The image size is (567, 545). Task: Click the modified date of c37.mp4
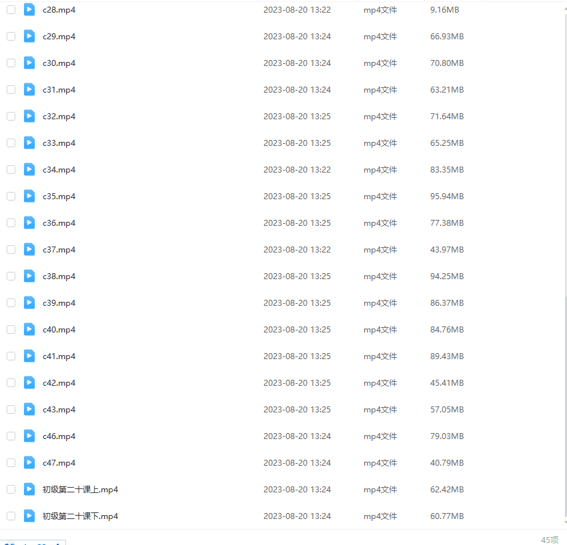coord(297,250)
